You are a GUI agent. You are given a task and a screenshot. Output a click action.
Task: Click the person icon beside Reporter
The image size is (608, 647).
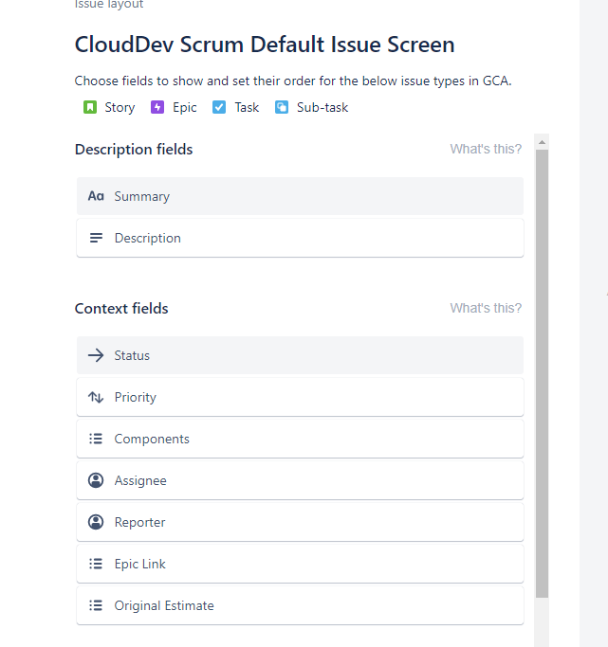tap(96, 522)
